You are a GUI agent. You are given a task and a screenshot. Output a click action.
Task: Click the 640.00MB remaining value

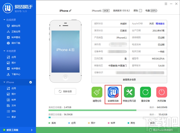coord(162,107)
